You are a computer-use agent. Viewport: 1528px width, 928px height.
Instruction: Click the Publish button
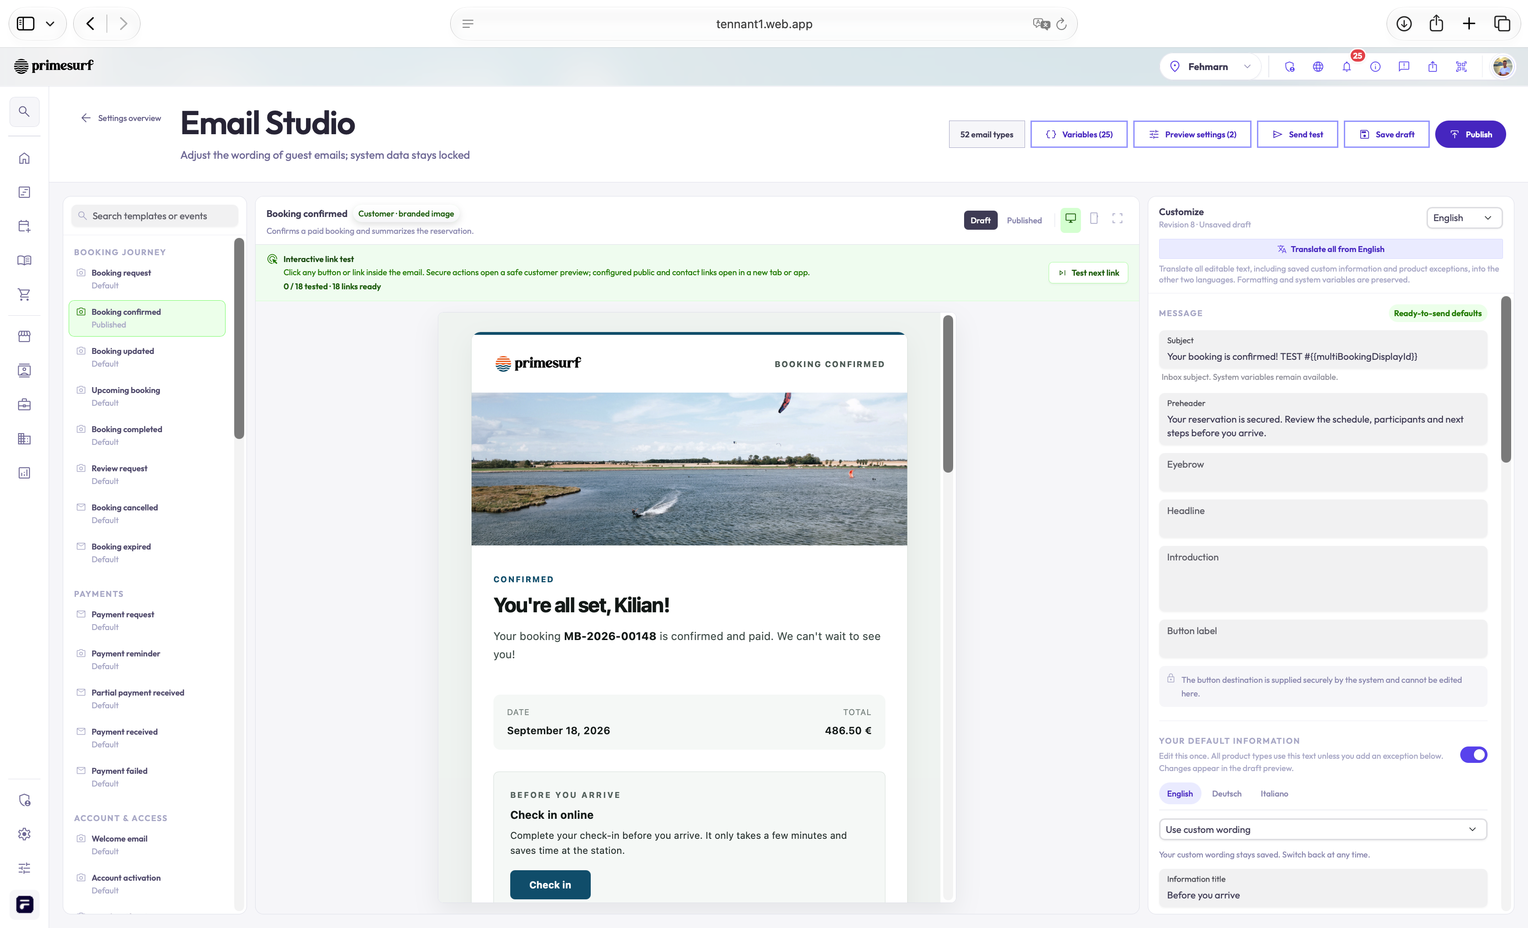click(x=1470, y=134)
